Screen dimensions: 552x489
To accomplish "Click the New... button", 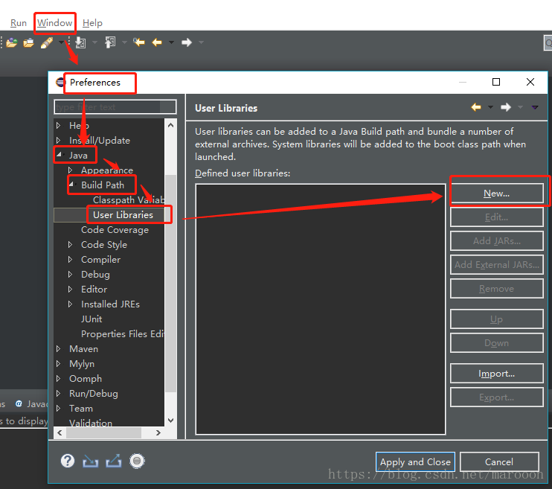I will click(496, 193).
